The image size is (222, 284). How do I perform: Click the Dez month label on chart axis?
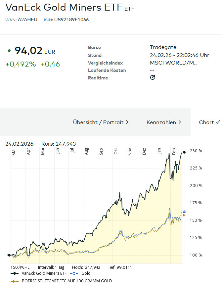point(144,151)
